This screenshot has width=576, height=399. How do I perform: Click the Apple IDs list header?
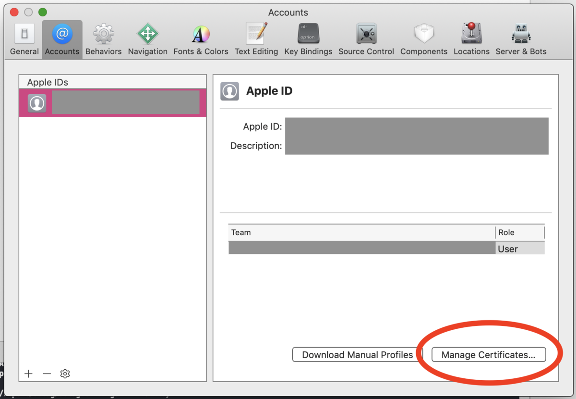pos(113,82)
